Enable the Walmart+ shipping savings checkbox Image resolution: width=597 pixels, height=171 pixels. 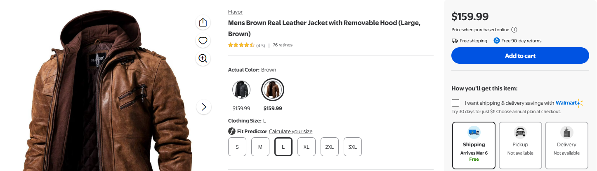click(455, 103)
